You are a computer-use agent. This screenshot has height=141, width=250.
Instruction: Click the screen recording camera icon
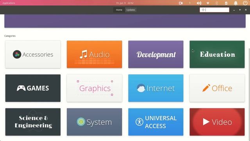(x=180, y=3)
